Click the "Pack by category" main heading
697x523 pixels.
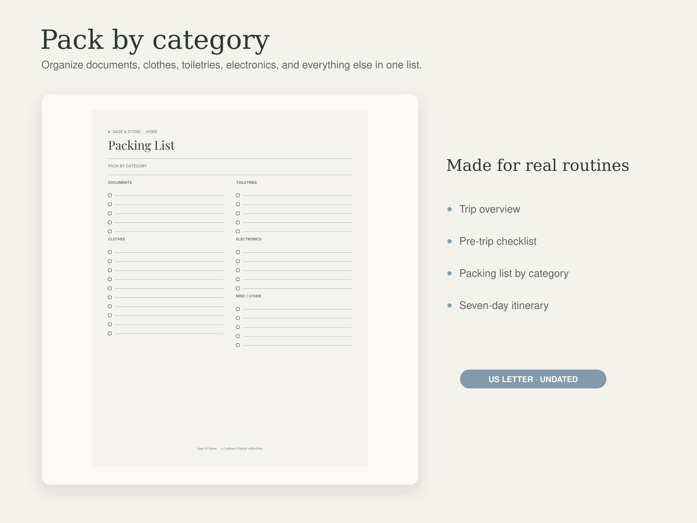click(155, 40)
